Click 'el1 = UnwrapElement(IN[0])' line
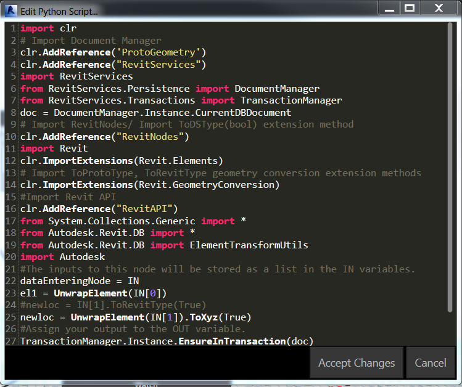This screenshot has width=462, height=387. (93, 293)
